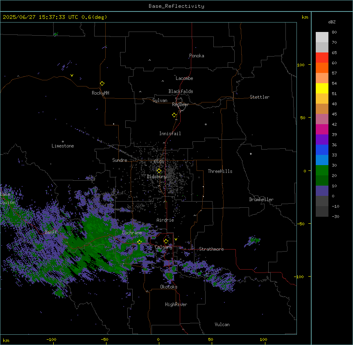Viewport: 353px width, 345px height.
Task: Pick the red 65 dBZ legend swatch
Action: point(322,58)
